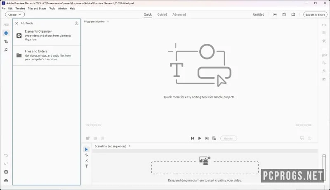
Task: Select the tool below the Selection arrow
Action: pyautogui.click(x=86, y=155)
